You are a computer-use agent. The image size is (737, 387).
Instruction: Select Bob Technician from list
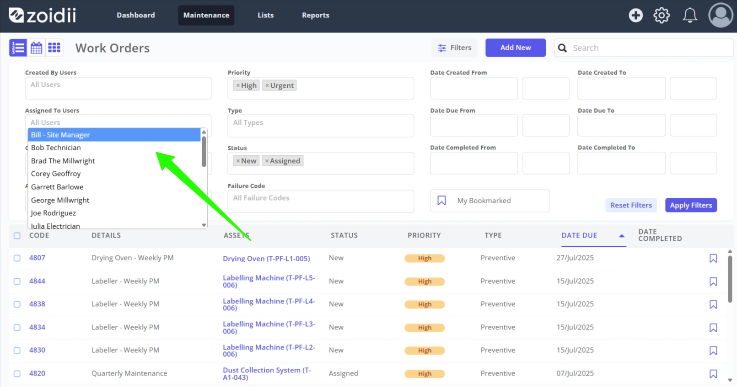point(114,148)
